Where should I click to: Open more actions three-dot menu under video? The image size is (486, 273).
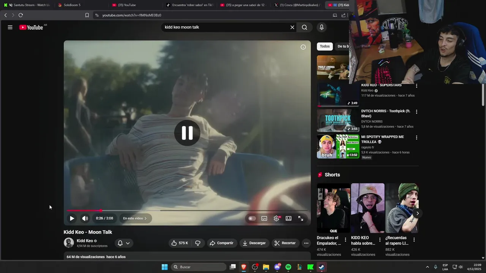coord(306,243)
